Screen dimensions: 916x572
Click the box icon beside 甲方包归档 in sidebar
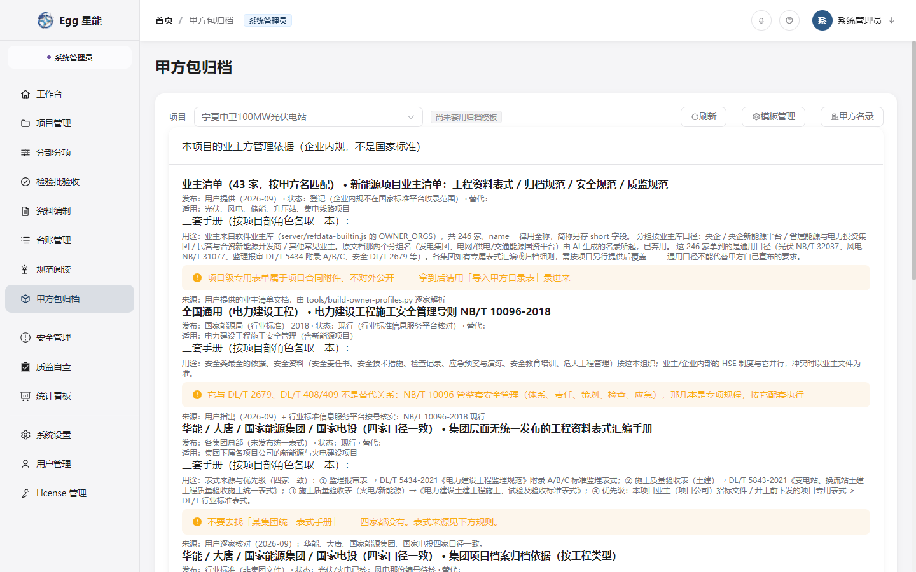tap(25, 299)
